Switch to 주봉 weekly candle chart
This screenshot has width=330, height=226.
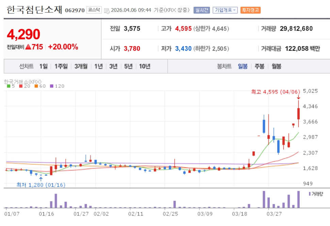point(259,66)
